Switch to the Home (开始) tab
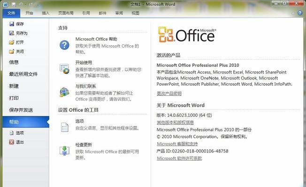This screenshot has height=187, width=306. [29, 13]
